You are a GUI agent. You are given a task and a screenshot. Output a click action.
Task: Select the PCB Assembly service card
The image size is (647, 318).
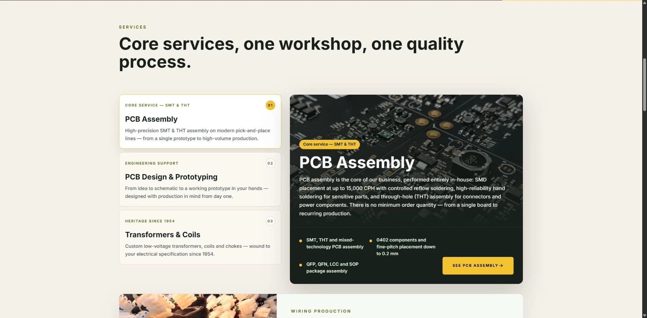tap(200, 121)
